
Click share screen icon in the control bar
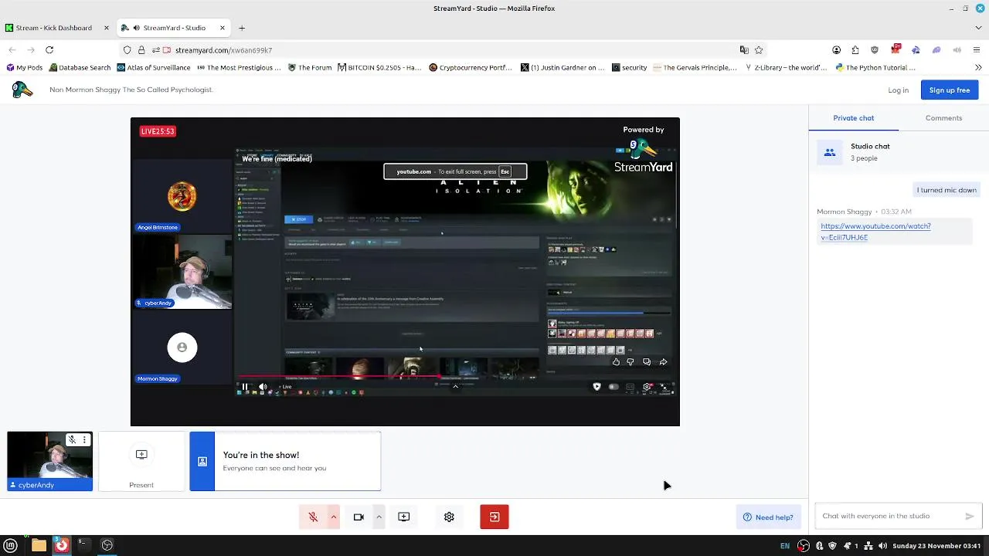click(x=403, y=517)
